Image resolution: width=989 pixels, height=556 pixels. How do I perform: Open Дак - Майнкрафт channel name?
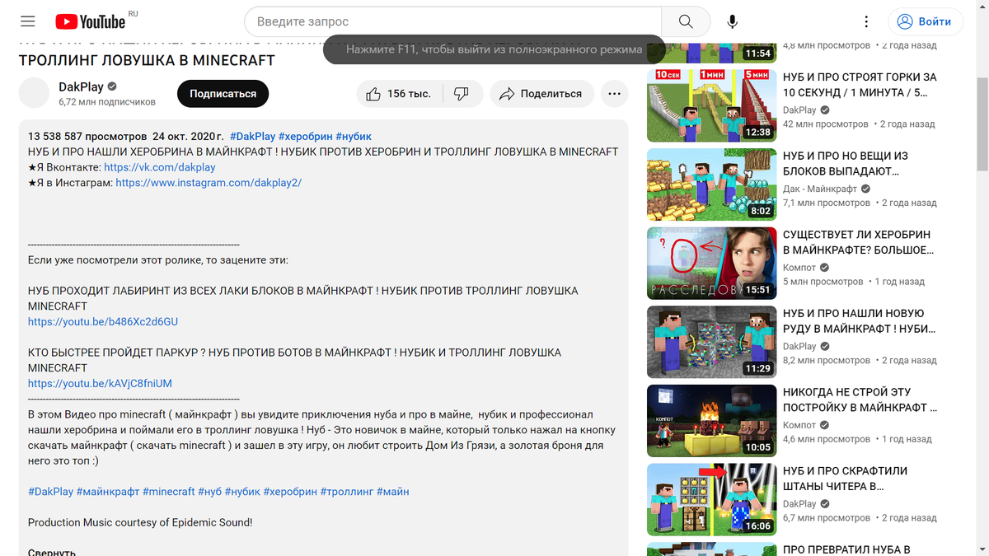[x=820, y=189]
